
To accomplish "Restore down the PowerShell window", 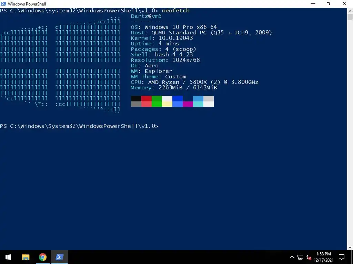I will (x=329, y=3).
